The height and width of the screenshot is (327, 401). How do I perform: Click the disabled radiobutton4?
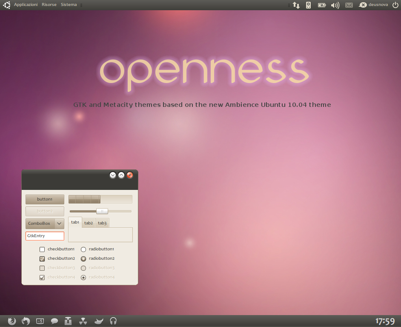[x=83, y=277]
